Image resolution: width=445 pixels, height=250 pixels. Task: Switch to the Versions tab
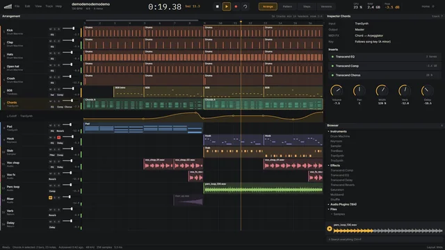pos(326,6)
